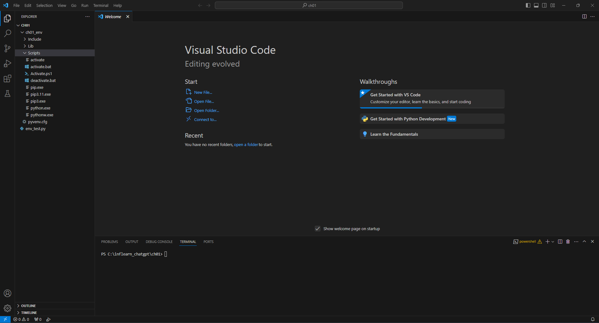Screen dimensions: 599x323
Task: Switch to the DEBUG CONSOLE tab
Action: click(159, 242)
